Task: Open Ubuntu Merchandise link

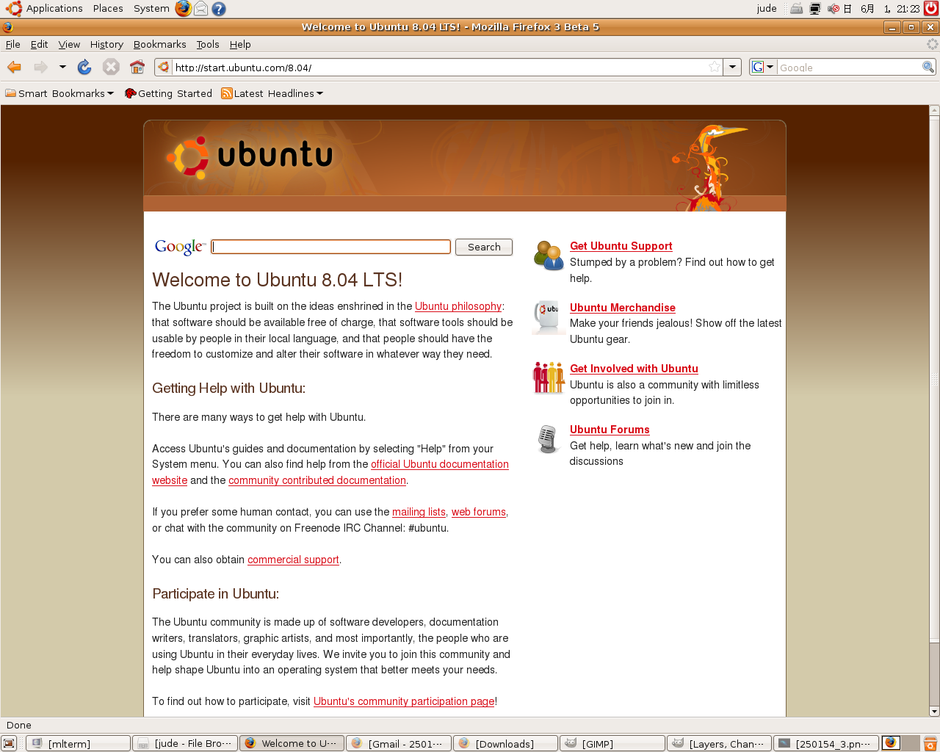Action: point(623,308)
